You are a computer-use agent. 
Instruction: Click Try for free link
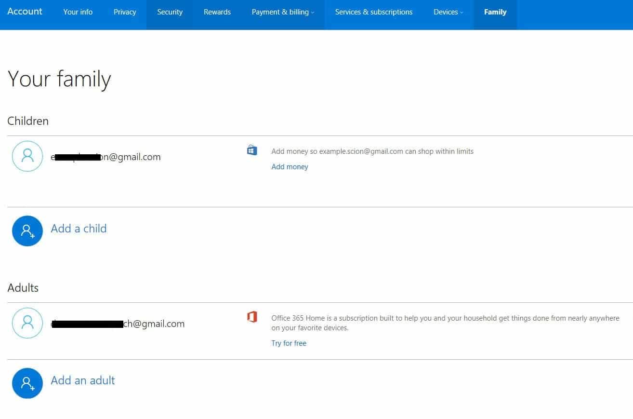click(x=289, y=343)
